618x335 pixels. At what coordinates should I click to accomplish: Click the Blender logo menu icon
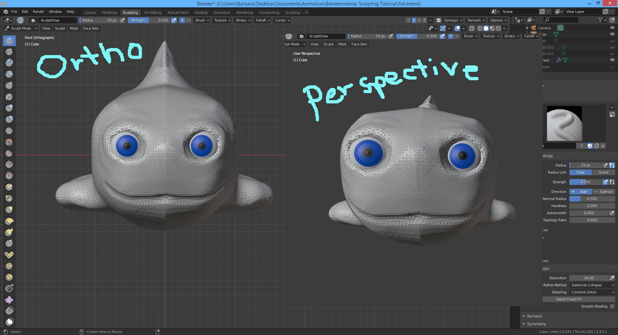coord(5,12)
